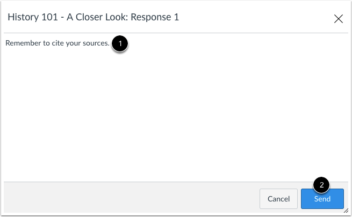Viewport: 352px width, 217px height.
Task: Click 'History 101' in the title
Action: point(33,17)
